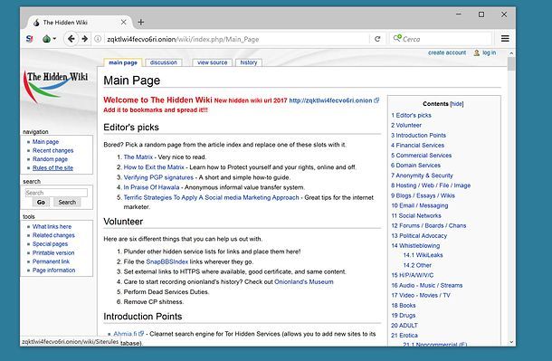The width and height of the screenshot is (552, 361).
Task: Click the sidebar Search button
Action: 67,202
